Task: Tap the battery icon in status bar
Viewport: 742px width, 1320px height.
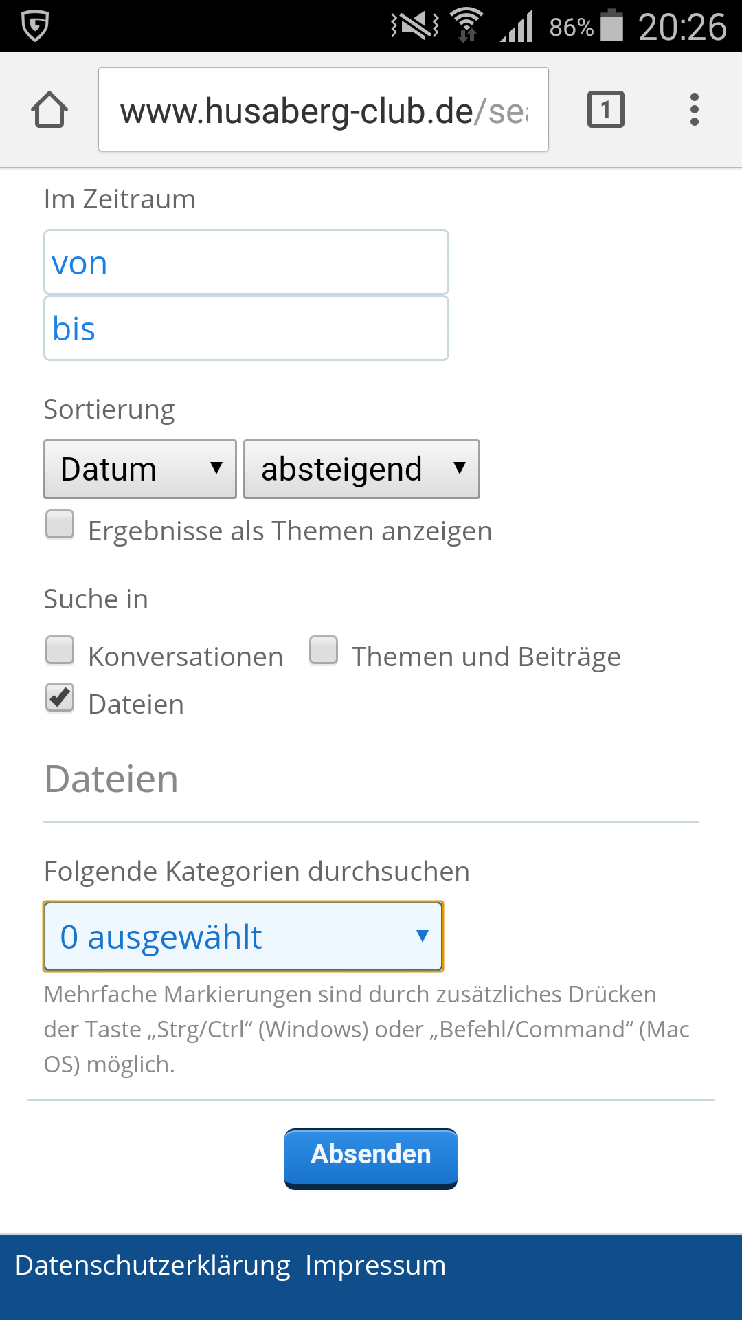Action: coord(611,26)
